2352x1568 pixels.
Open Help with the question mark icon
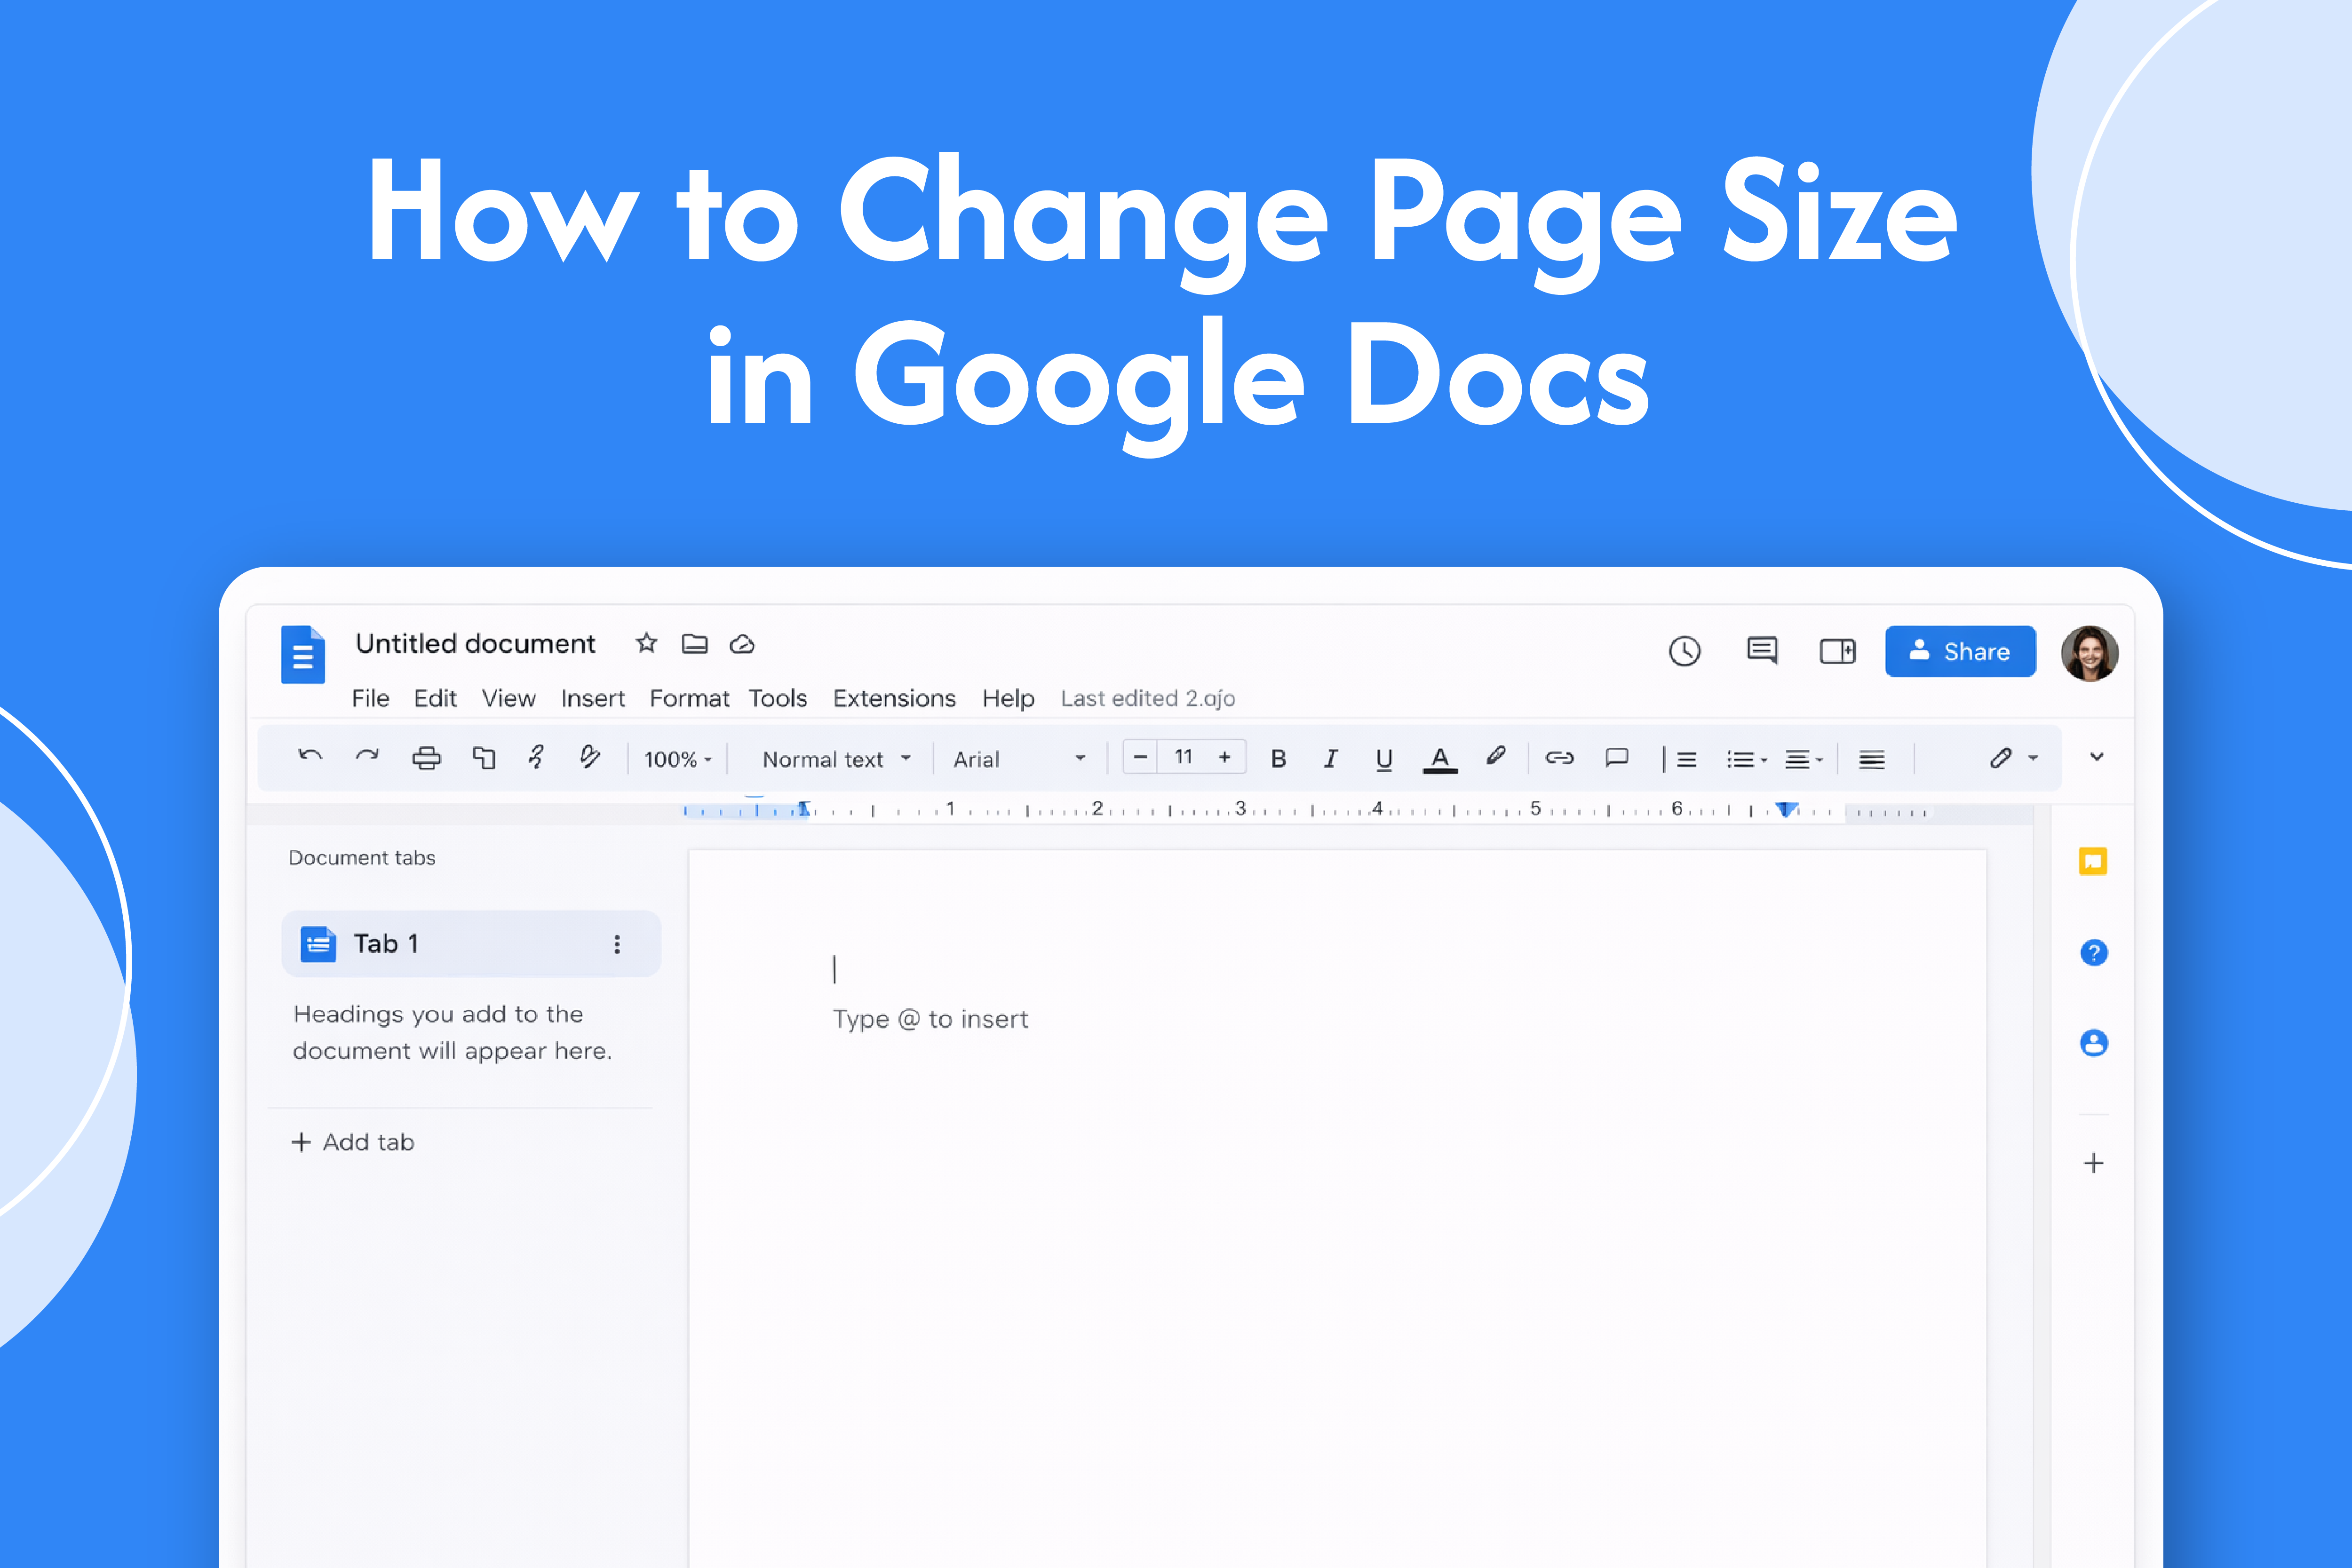[2093, 952]
